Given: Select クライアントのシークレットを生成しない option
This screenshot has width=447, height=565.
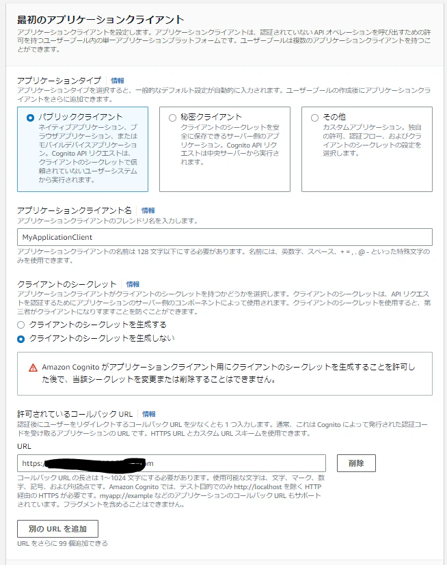Looking at the screenshot, I should click(21, 339).
